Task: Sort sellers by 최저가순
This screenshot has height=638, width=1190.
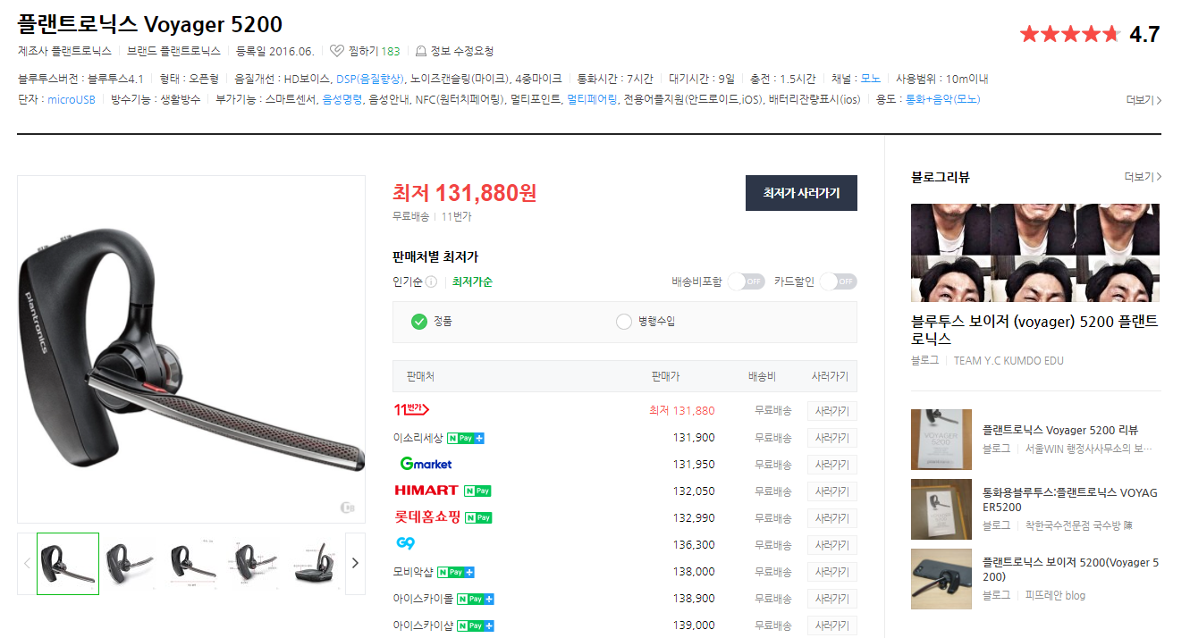Action: (472, 282)
